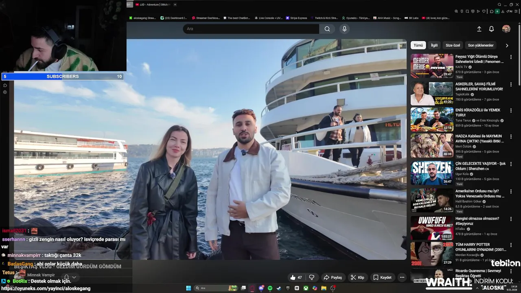The width and height of the screenshot is (521, 293).
Task: Open aloskegang Stream bookmark
Action: [x=142, y=18]
